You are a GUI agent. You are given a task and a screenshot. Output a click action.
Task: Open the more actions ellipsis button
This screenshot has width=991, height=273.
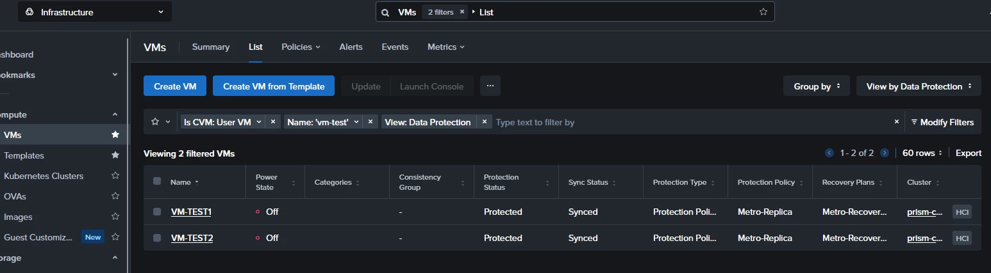click(490, 86)
